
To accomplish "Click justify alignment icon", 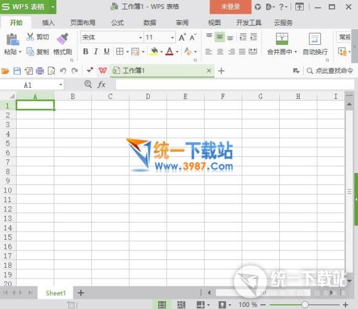I will click(242, 52).
